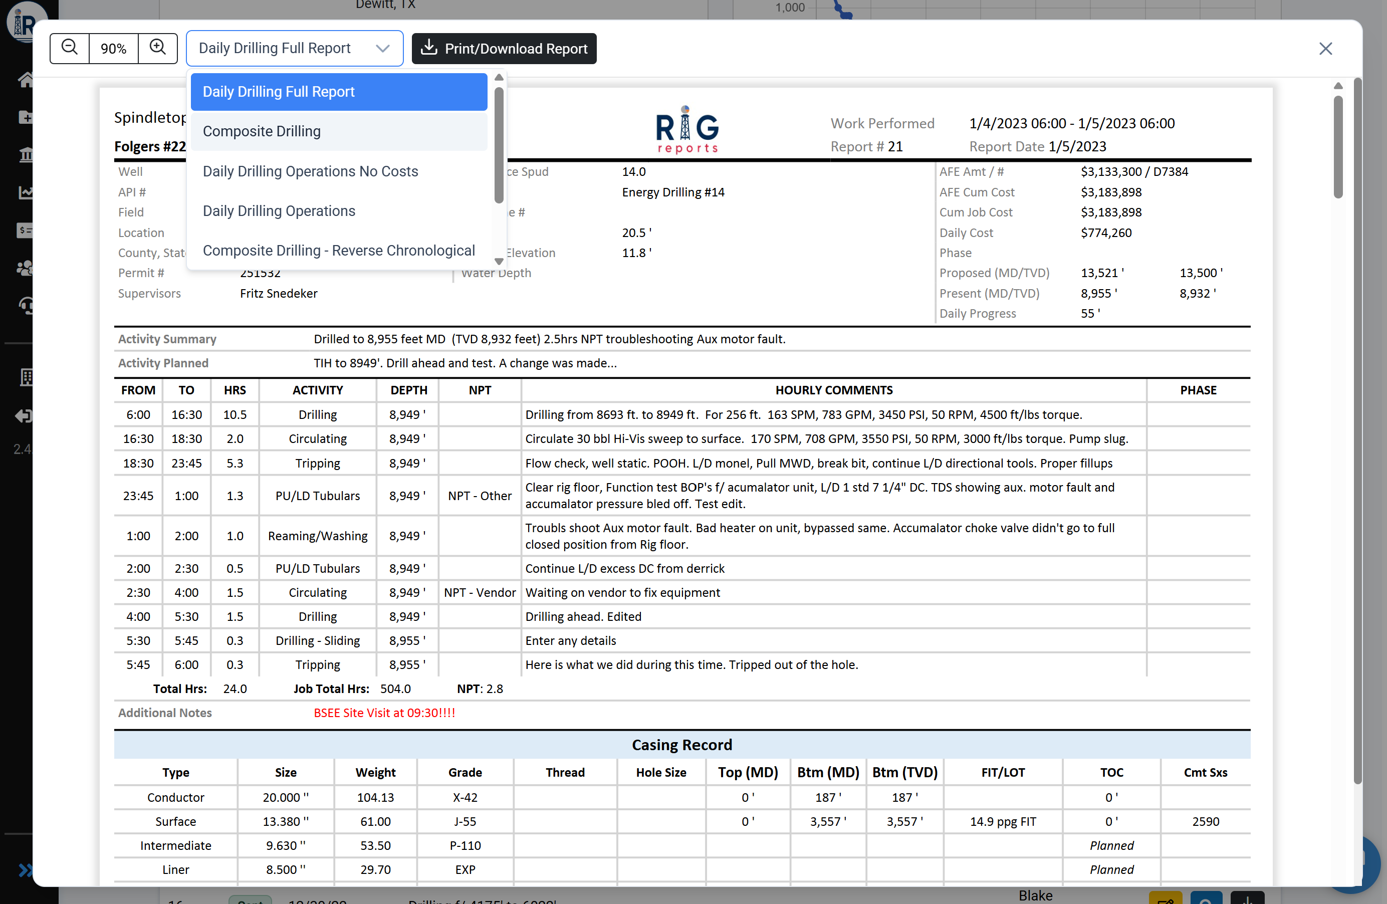
Task: Choose Composite Drilling - Reverse Chronological
Action: (x=339, y=251)
